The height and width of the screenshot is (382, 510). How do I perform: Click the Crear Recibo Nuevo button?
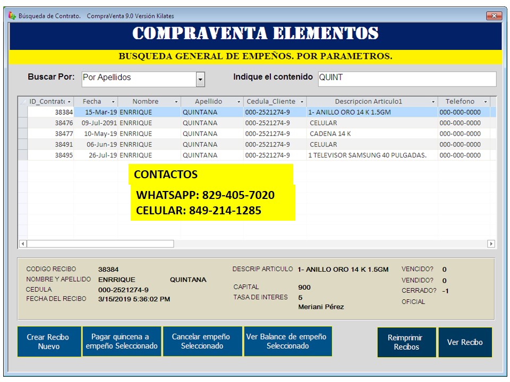coord(49,342)
